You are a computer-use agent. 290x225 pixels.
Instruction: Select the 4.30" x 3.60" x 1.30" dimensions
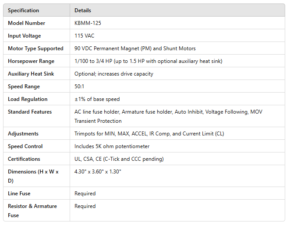tap(98, 172)
